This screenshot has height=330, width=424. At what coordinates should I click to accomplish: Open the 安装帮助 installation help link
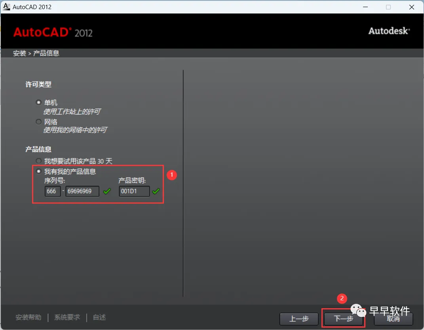[29, 317]
